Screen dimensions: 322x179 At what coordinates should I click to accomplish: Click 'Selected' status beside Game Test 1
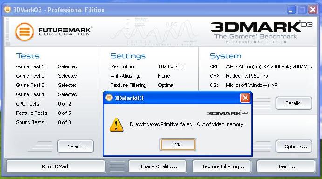68,66
